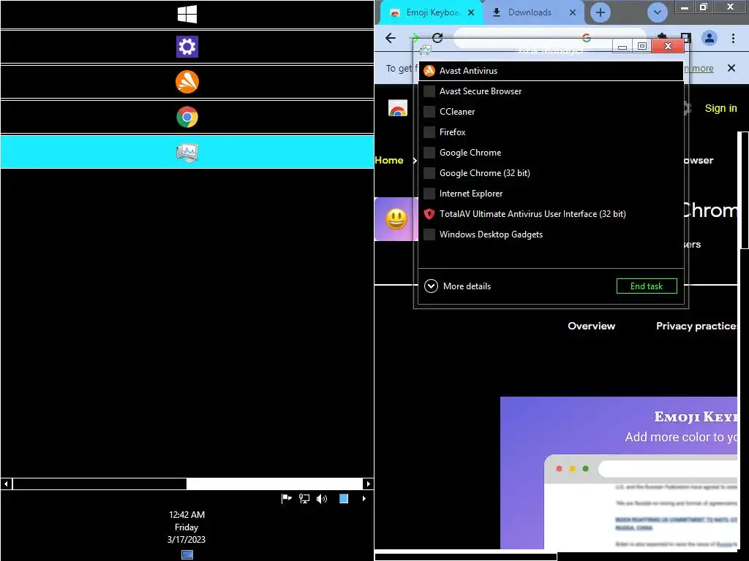
Task: Expand hidden tray icons arrow
Action: [x=364, y=498]
